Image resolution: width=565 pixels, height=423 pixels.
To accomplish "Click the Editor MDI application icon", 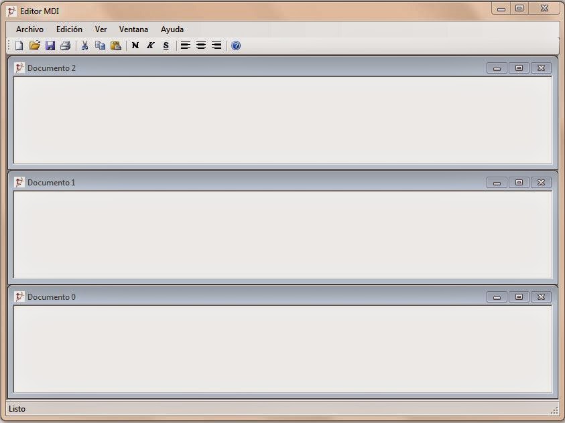I will point(11,11).
